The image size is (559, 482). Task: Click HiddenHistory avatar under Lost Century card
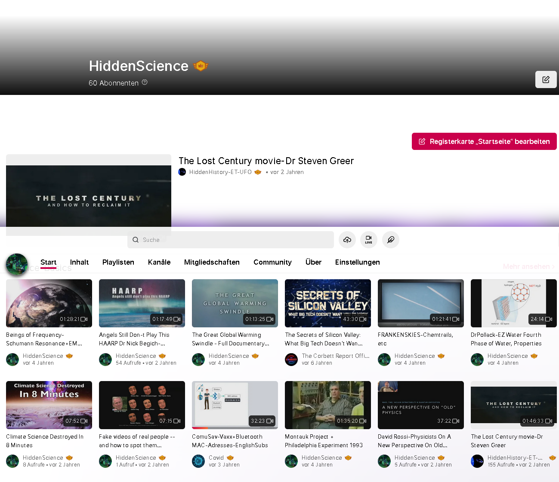click(477, 461)
